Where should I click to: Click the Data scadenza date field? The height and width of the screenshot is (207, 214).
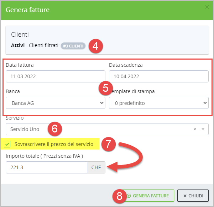(158, 76)
